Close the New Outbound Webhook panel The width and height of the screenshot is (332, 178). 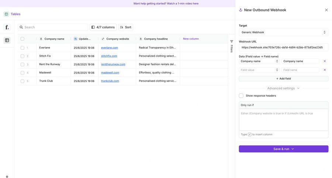326,10
